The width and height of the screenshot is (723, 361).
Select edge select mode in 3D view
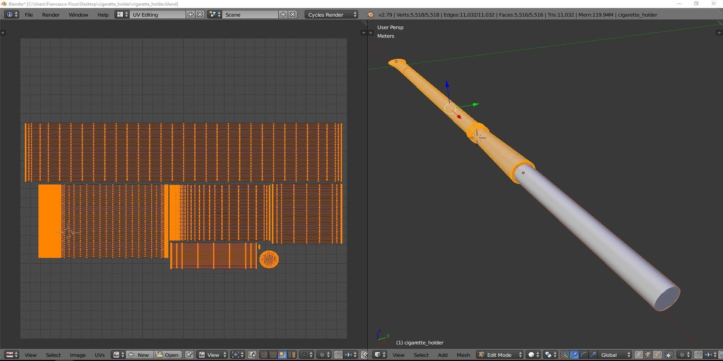(x=648, y=355)
